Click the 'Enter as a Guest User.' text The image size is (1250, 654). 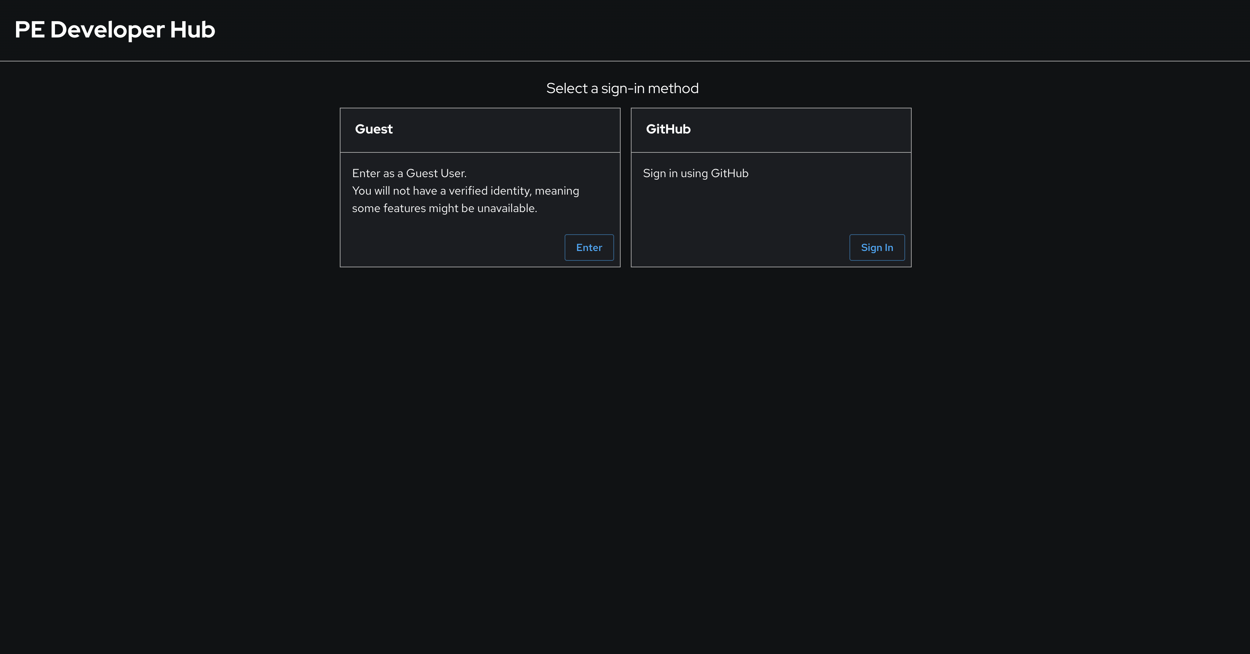point(409,173)
